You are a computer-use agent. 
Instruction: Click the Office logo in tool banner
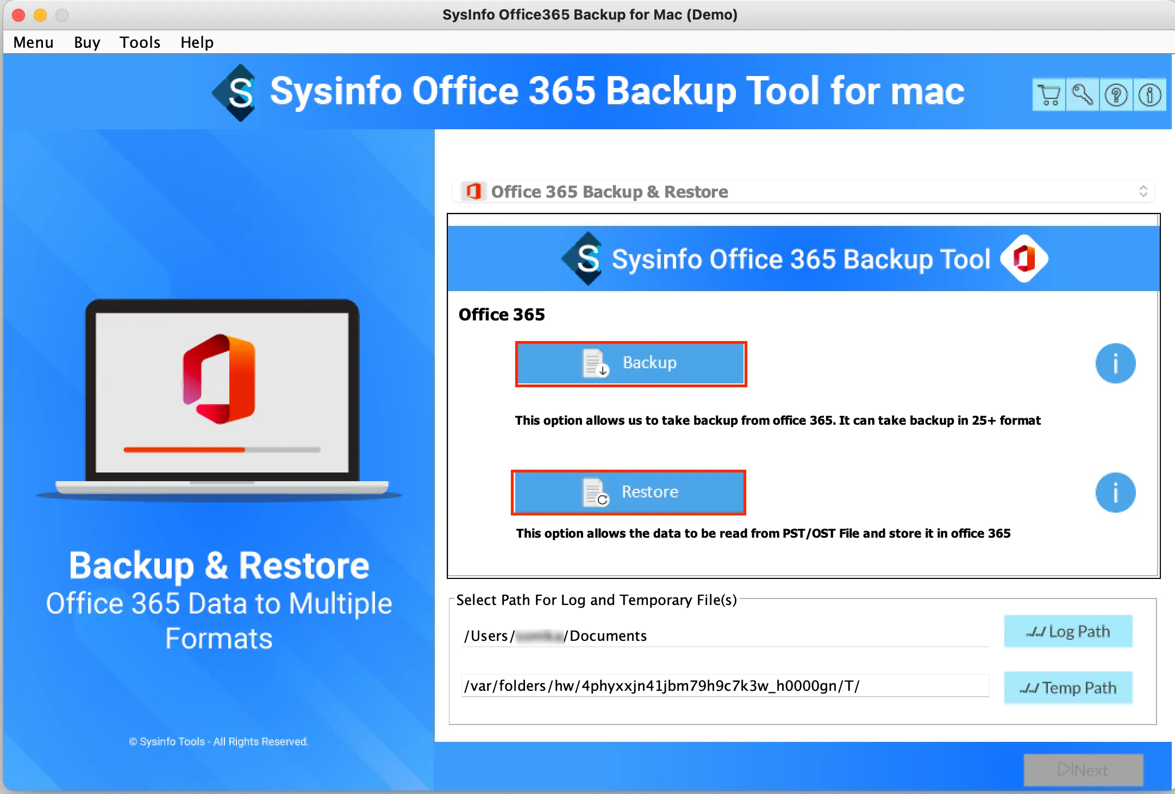[x=1024, y=259]
